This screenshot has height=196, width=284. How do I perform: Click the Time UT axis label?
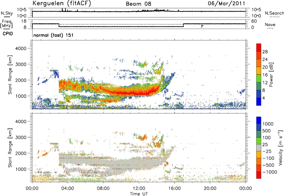pyautogui.click(x=139, y=194)
